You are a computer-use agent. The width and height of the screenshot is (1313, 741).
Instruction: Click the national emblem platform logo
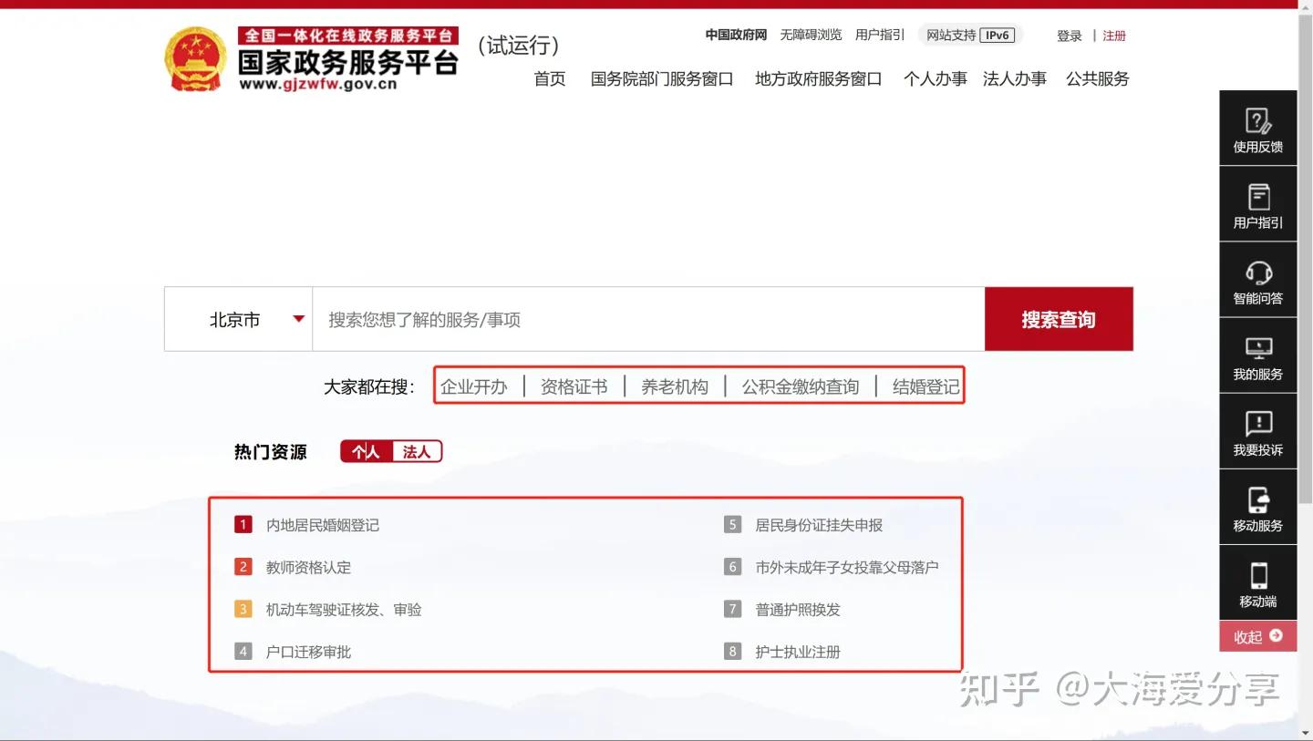coord(194,58)
